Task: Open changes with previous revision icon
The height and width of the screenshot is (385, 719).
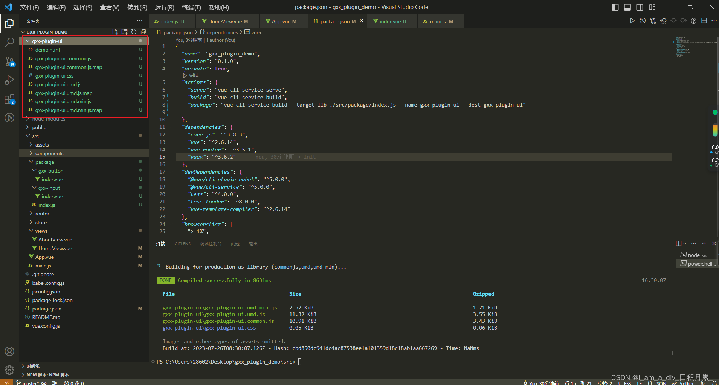Action: pyautogui.click(x=663, y=21)
